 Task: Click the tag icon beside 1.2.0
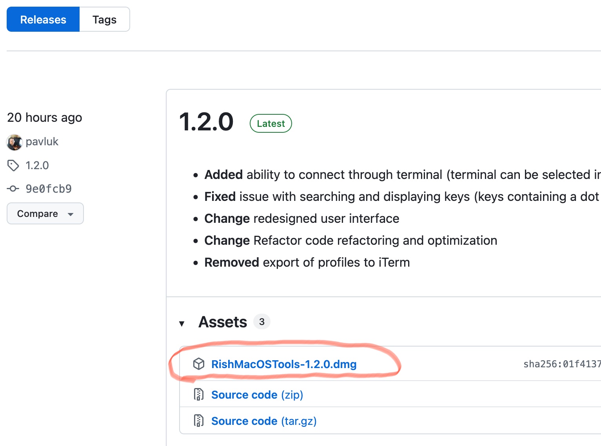[13, 166]
